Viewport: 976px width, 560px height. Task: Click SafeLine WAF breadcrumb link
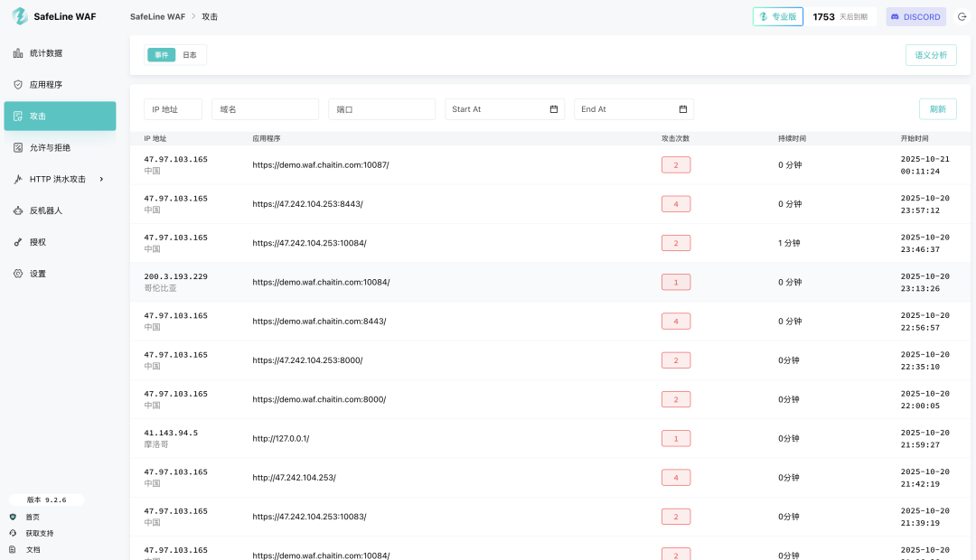(157, 17)
